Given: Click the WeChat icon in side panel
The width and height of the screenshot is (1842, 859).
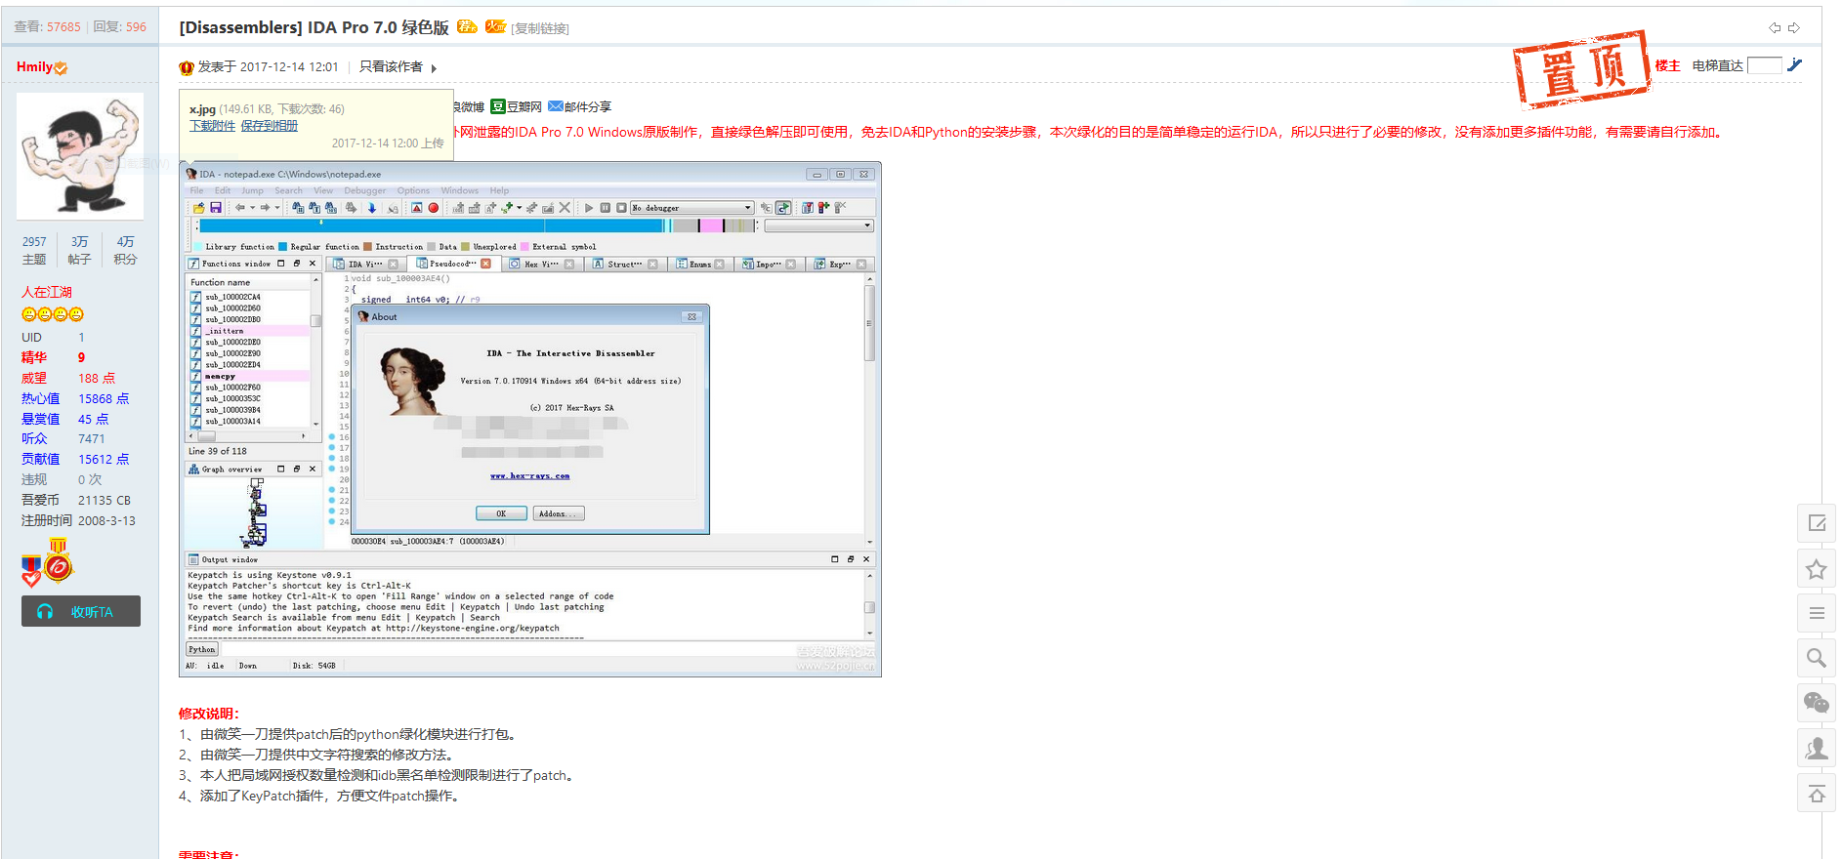Looking at the screenshot, I should (x=1817, y=703).
